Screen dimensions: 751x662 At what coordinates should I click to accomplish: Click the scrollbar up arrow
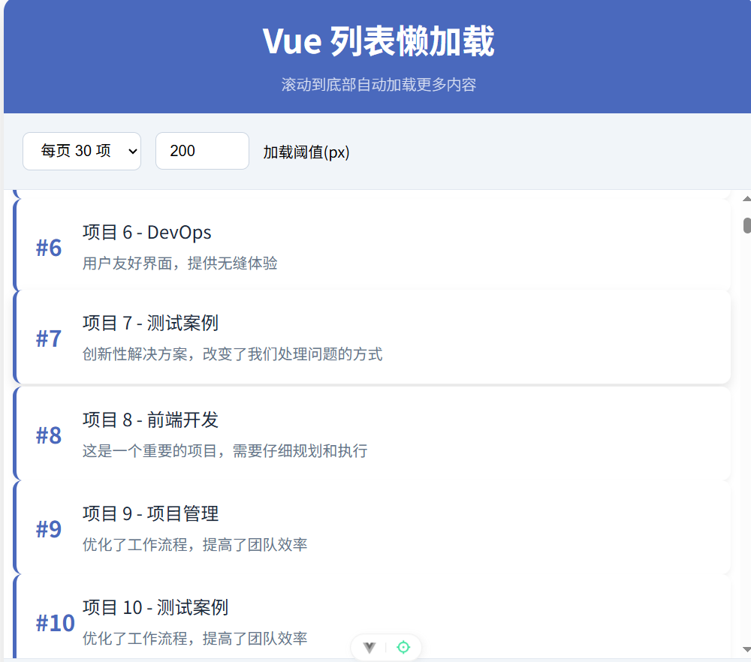746,199
